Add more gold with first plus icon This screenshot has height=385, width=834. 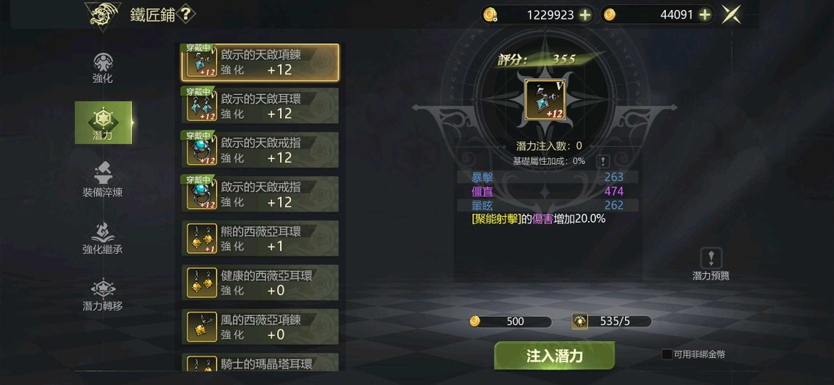tap(585, 15)
